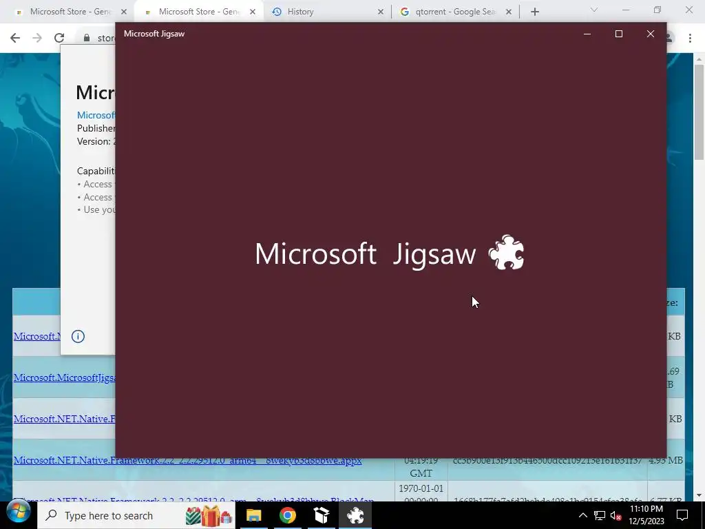Image resolution: width=705 pixels, height=529 pixels.
Task: Open Google Chrome from taskbar
Action: click(288, 515)
